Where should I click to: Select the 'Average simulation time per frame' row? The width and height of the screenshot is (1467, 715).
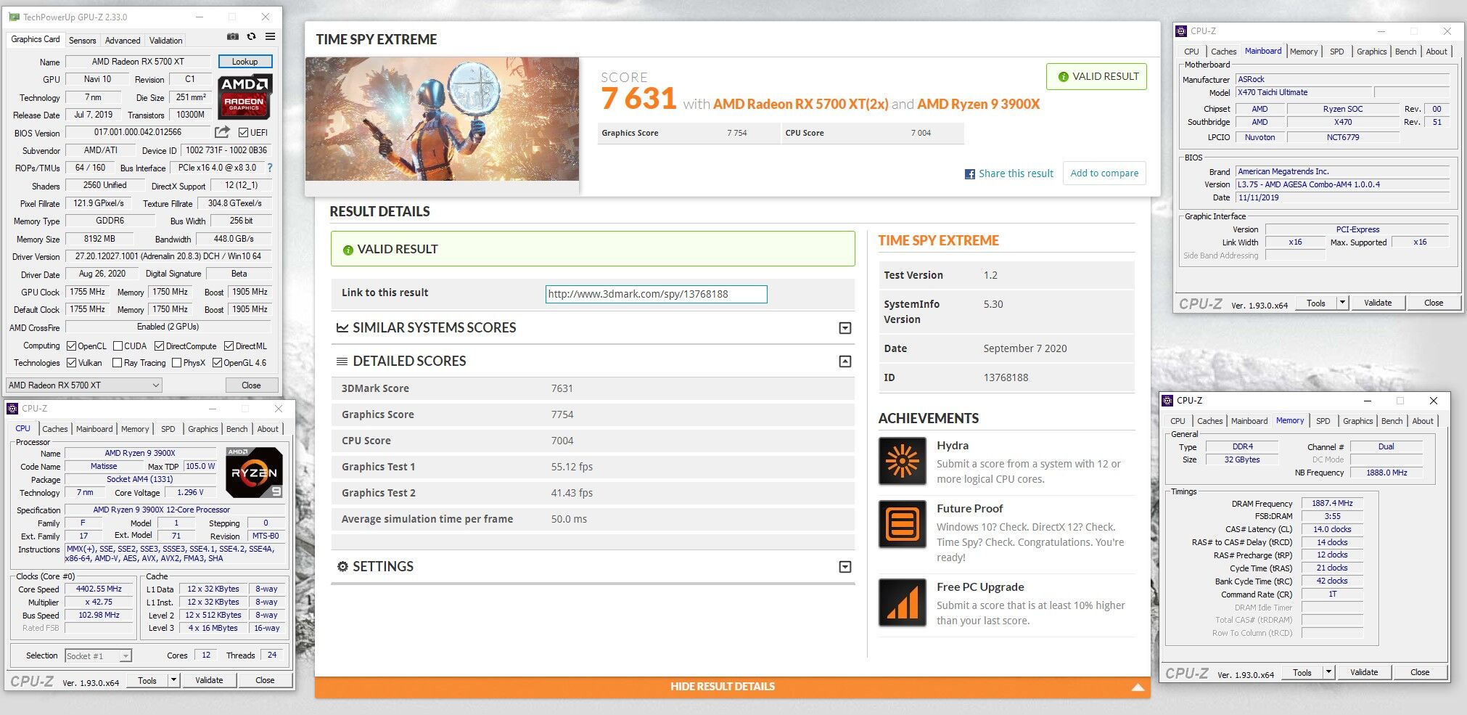pos(592,519)
